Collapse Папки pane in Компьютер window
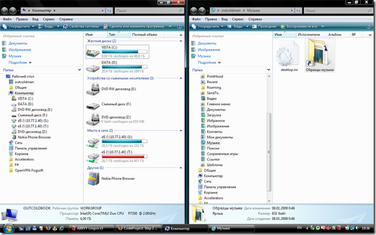 [79, 70]
